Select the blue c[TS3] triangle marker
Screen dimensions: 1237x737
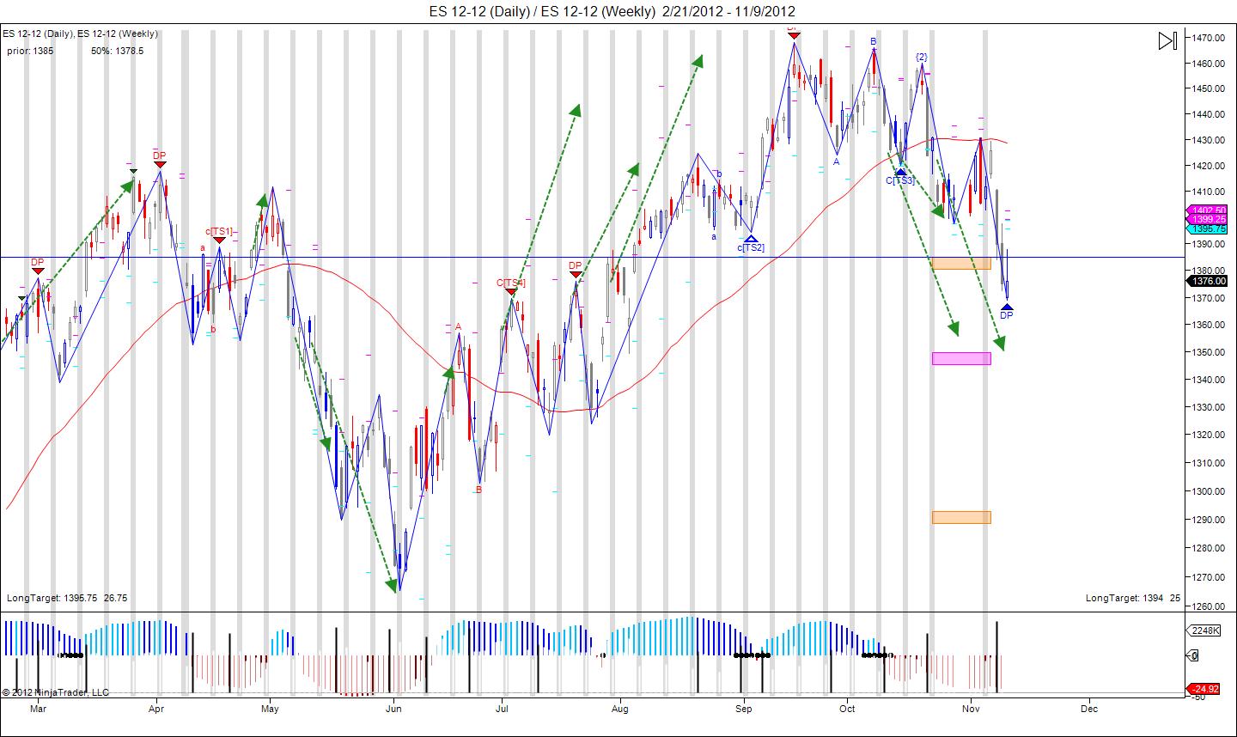point(900,171)
